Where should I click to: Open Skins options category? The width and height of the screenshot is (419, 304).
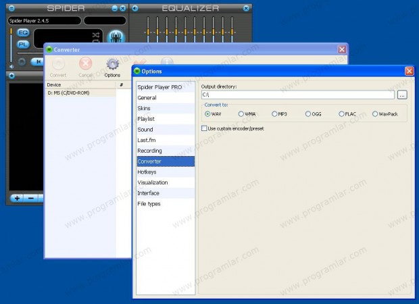(x=166, y=109)
